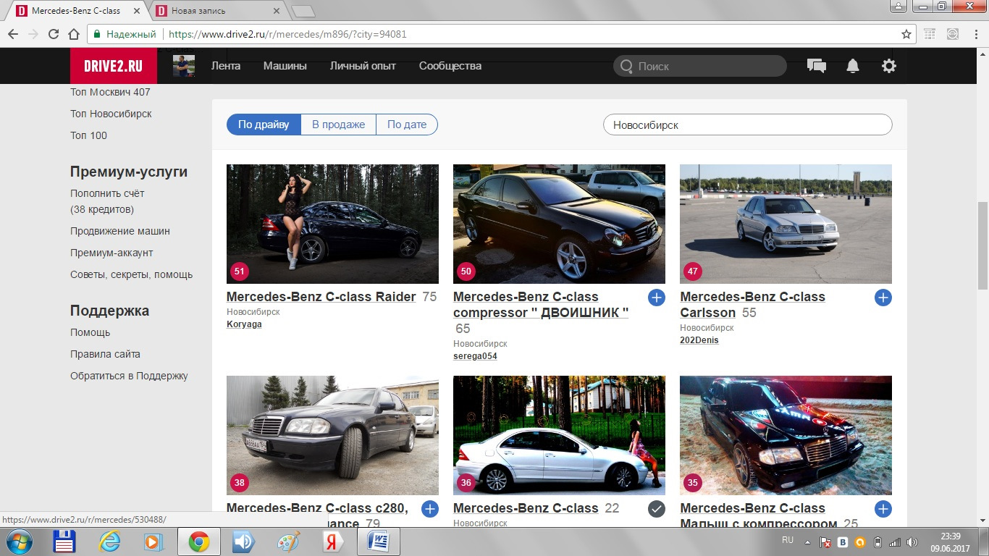This screenshot has height=556, width=989.
Task: Follow the c280 car with plus icon
Action: pyautogui.click(x=430, y=509)
